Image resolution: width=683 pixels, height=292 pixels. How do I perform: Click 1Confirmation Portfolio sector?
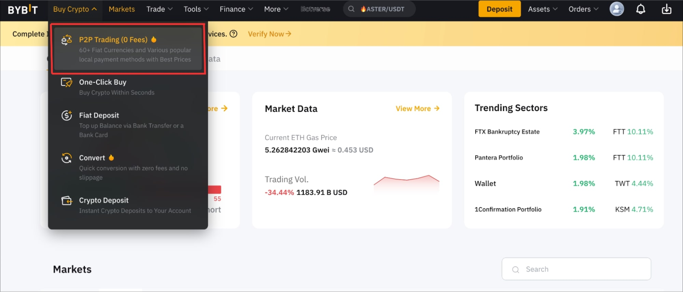click(508, 209)
